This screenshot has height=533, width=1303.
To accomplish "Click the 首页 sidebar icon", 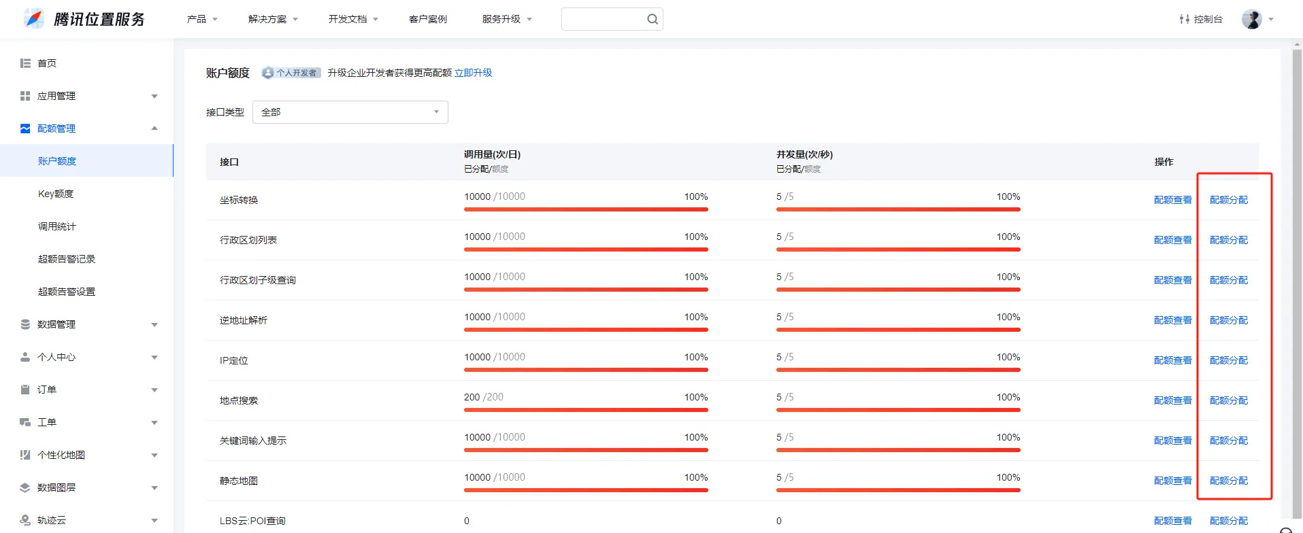I will (x=25, y=63).
